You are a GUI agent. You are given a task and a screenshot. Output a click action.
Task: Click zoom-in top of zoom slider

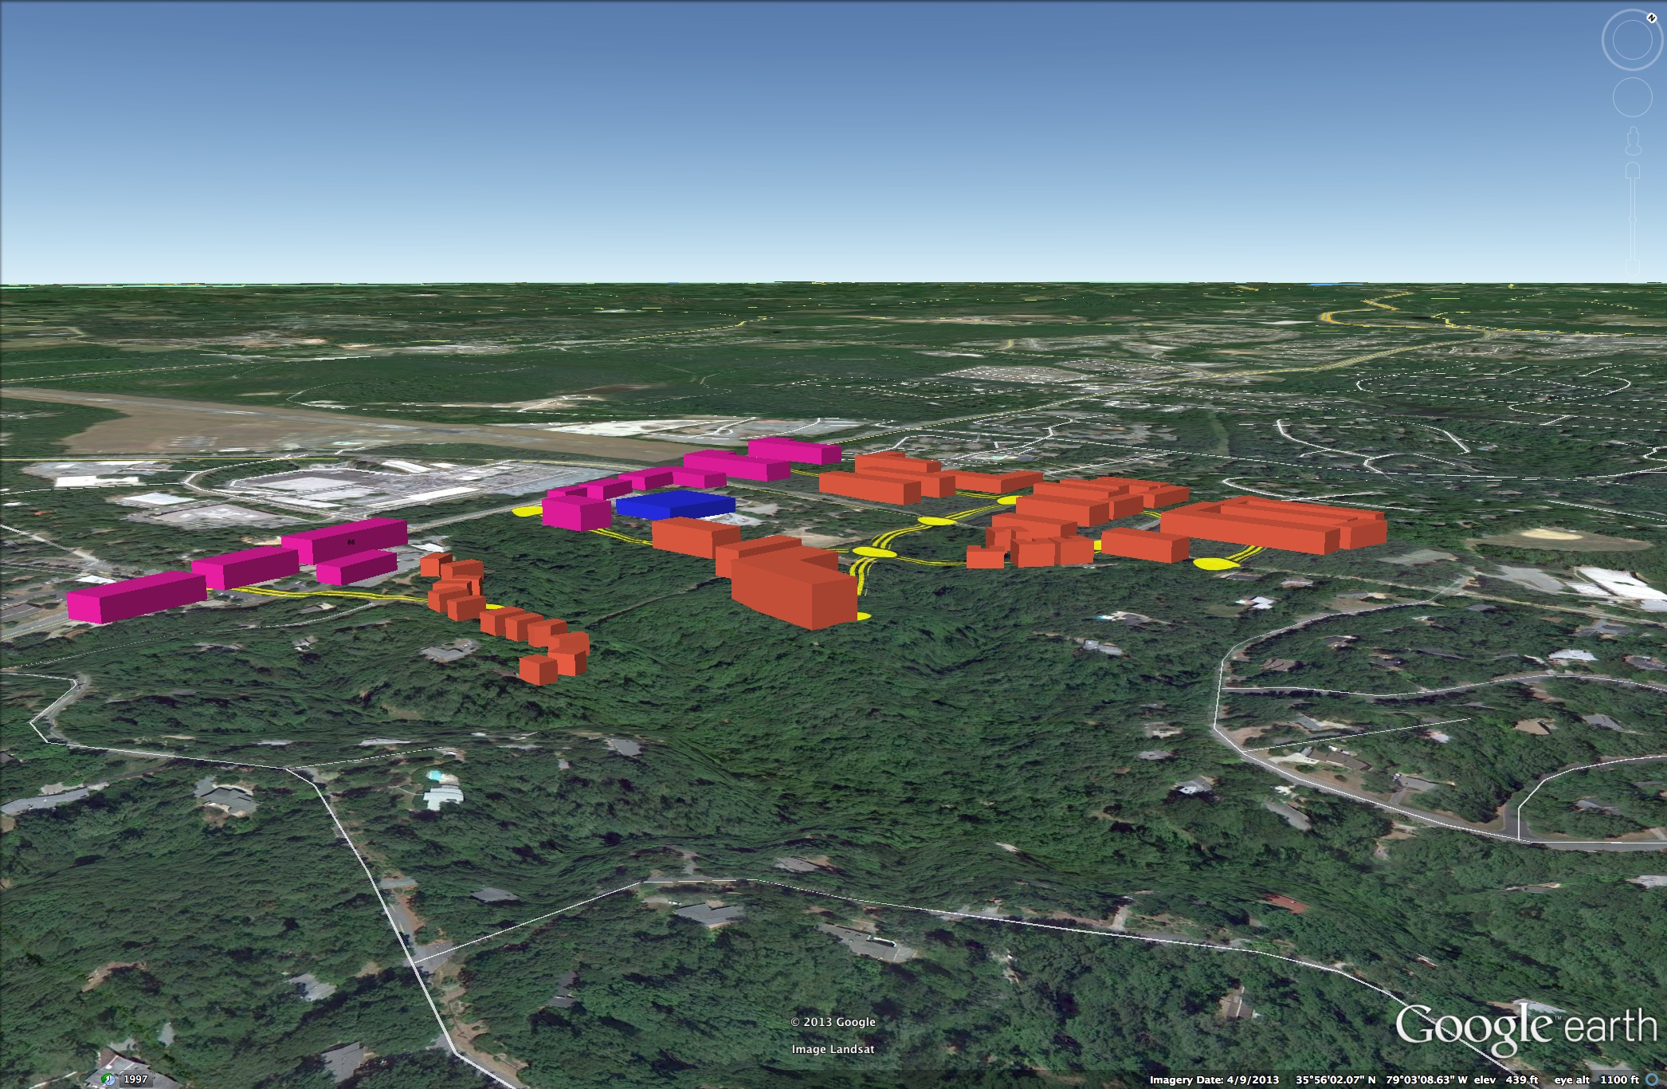1632,170
